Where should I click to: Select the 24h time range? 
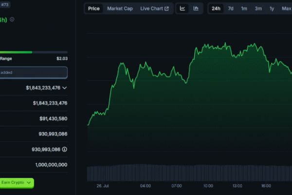click(216, 8)
